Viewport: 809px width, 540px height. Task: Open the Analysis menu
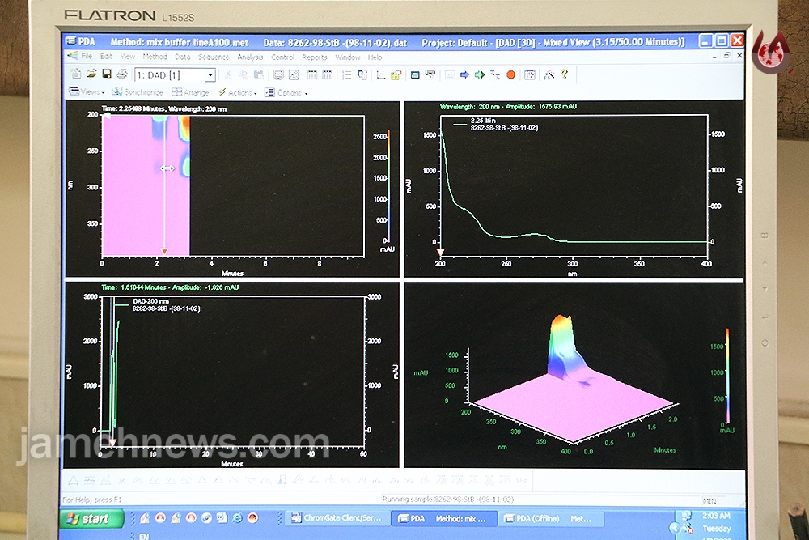tap(250, 57)
